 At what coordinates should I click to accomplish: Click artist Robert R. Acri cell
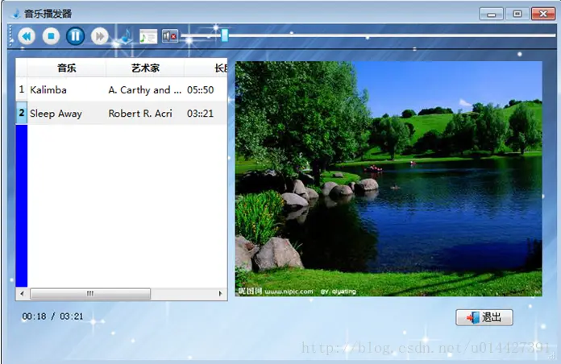145,114
